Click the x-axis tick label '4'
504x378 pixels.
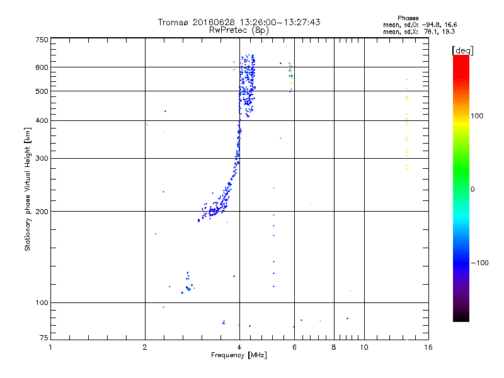[x=239, y=347]
